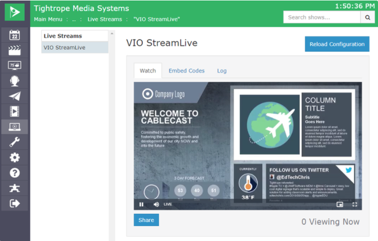Switch to the Watch tab
Viewport: 378px width, 241px height.
tap(148, 71)
